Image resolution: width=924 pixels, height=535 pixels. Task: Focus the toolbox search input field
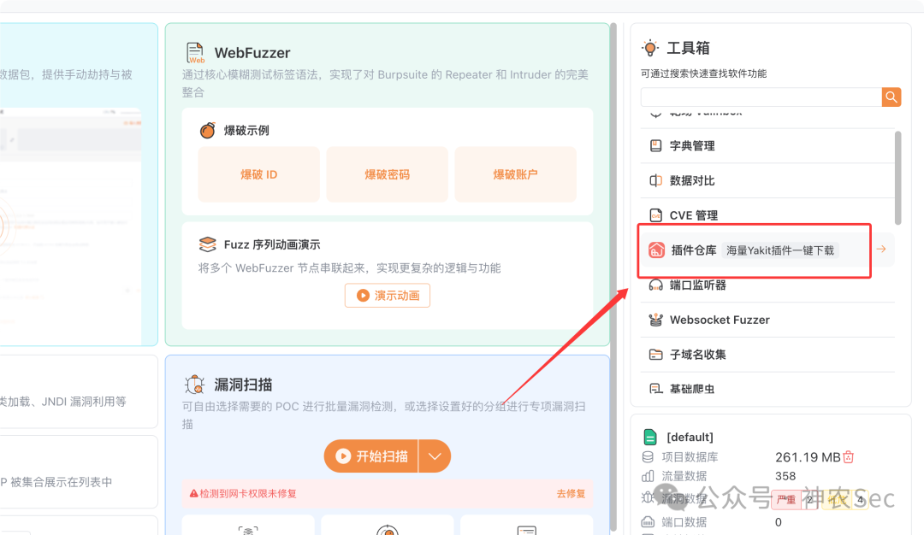pyautogui.click(x=761, y=97)
